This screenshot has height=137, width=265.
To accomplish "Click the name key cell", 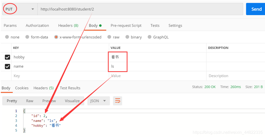I will coord(60,66).
